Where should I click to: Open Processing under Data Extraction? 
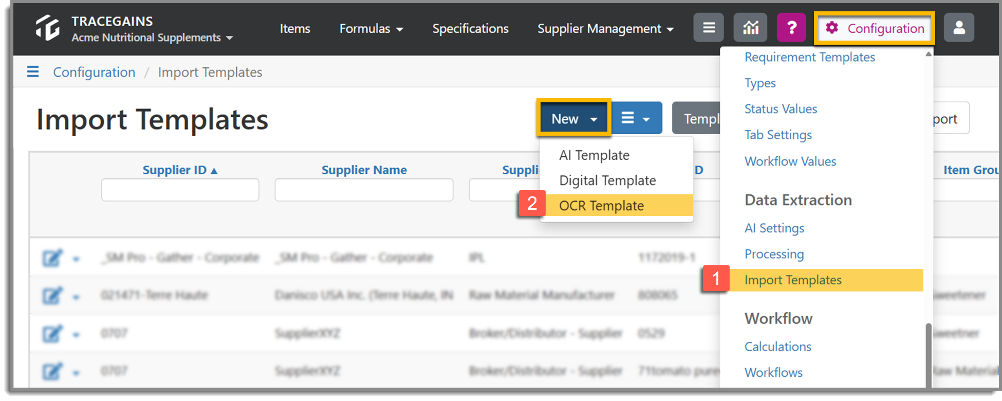click(774, 254)
